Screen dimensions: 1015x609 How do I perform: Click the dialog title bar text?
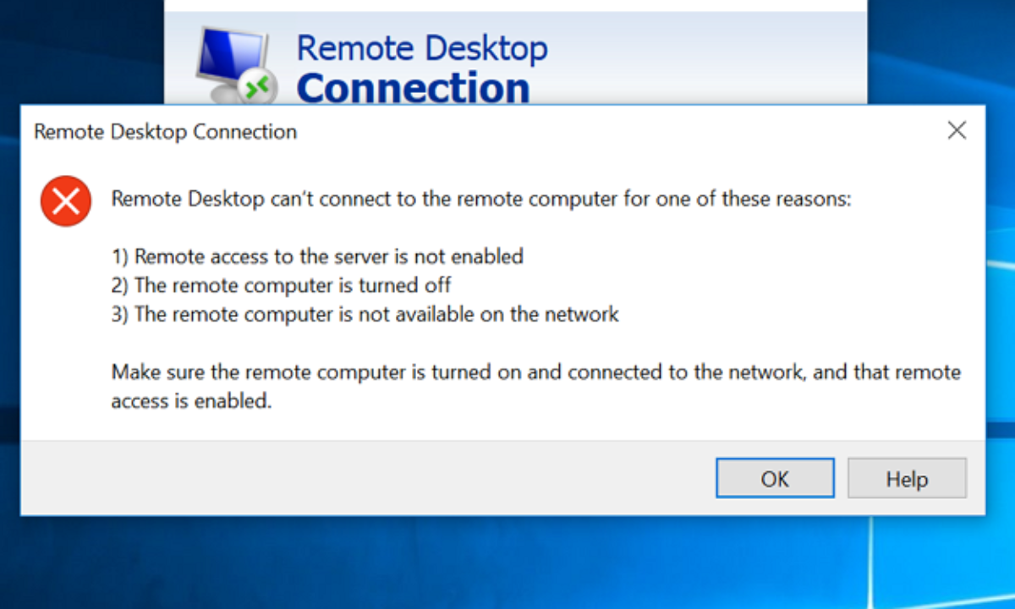165,132
